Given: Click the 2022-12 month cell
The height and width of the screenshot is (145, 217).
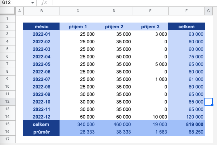Looking at the screenshot, I should [x=42, y=117].
